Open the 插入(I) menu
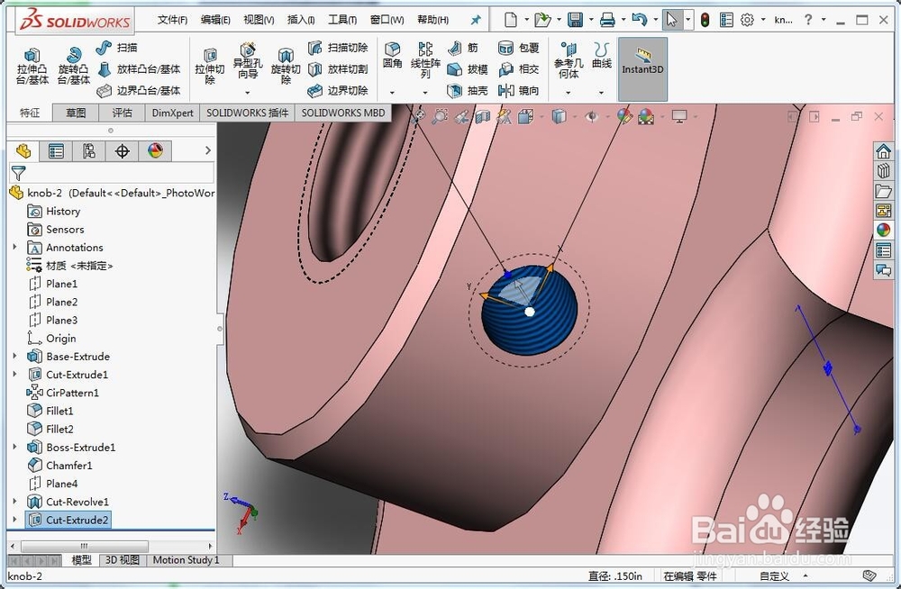This screenshot has width=901, height=589. pyautogui.click(x=302, y=18)
